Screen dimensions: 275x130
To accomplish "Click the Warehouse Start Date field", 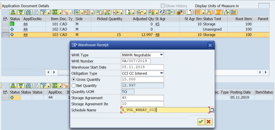I will 142,67.
